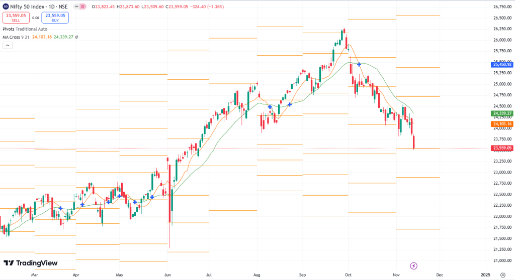
Task: Click the purple lightning event marker
Action: click(414, 265)
